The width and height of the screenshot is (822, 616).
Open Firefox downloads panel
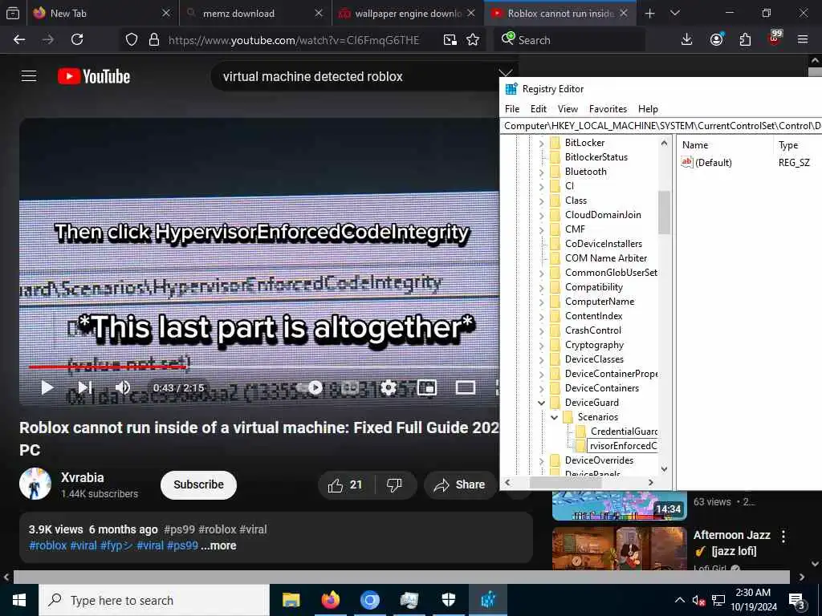[x=687, y=39]
